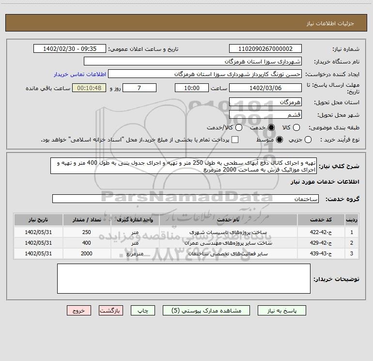Click the تعداد / مقدار column header
The image size is (373, 361).
point(87,220)
